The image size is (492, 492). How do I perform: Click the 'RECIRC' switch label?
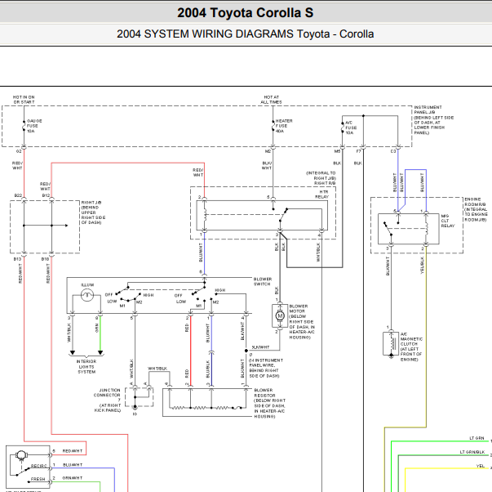point(38,466)
